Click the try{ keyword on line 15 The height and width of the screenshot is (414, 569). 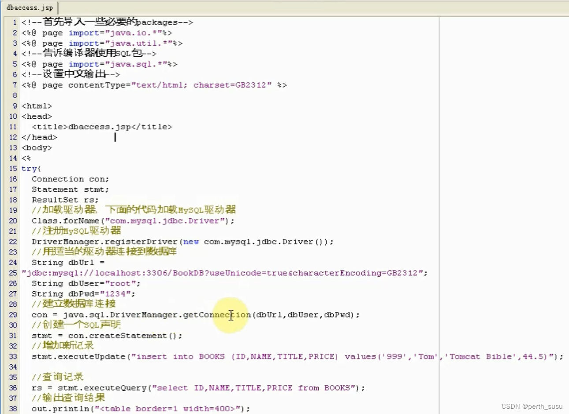(x=31, y=169)
